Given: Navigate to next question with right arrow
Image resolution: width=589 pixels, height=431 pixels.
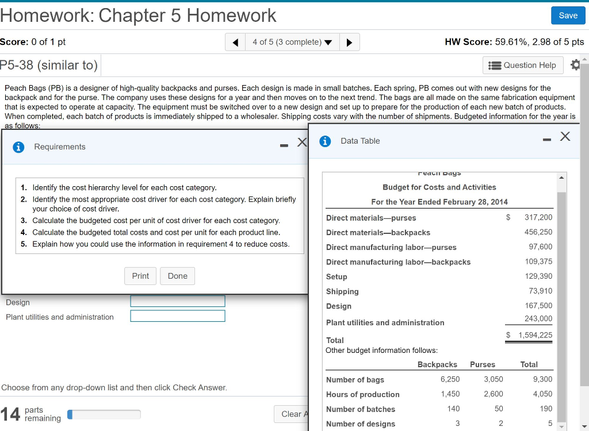Looking at the screenshot, I should click(x=350, y=42).
